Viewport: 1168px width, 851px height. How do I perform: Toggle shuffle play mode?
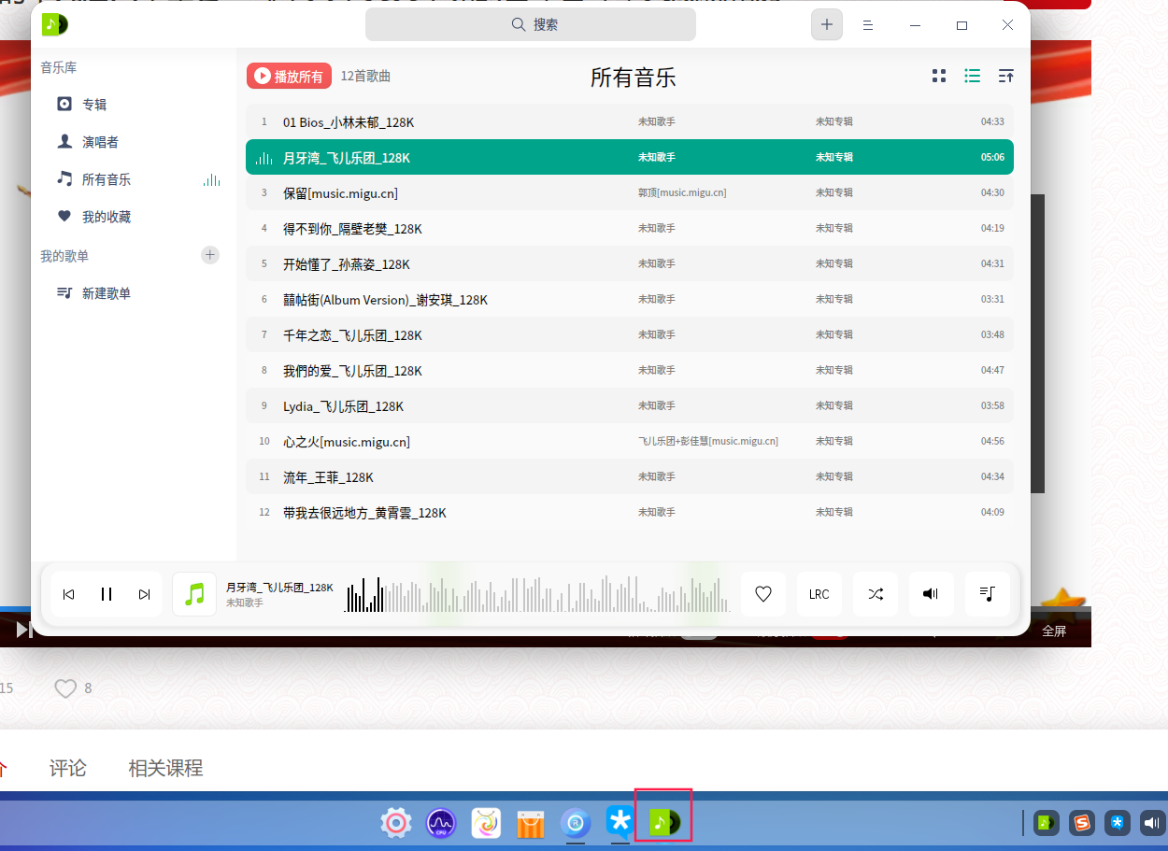click(876, 594)
